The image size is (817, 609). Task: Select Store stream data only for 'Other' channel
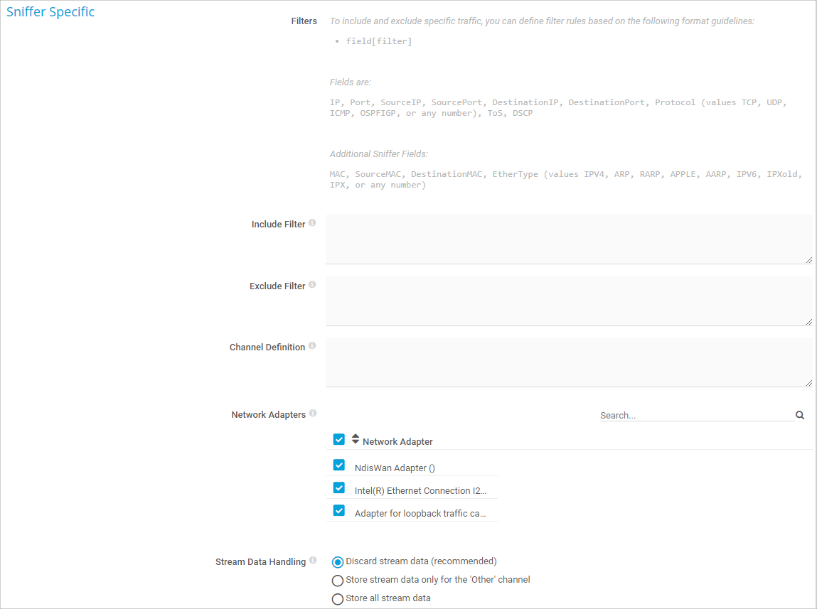coord(338,581)
